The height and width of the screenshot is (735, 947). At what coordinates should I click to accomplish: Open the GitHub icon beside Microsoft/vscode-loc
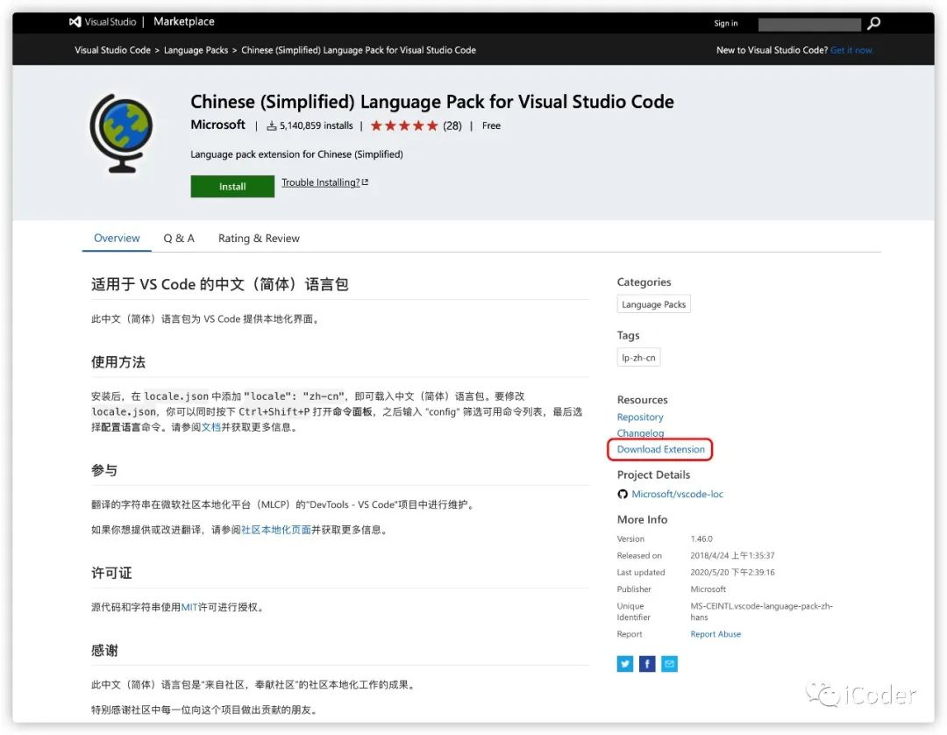point(623,494)
